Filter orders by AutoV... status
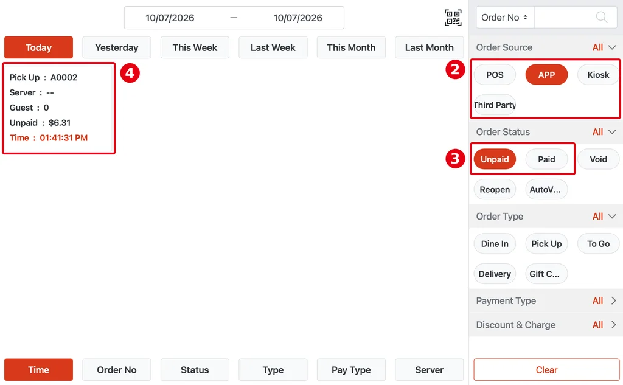Screen dimensions: 623x385 coord(546,190)
